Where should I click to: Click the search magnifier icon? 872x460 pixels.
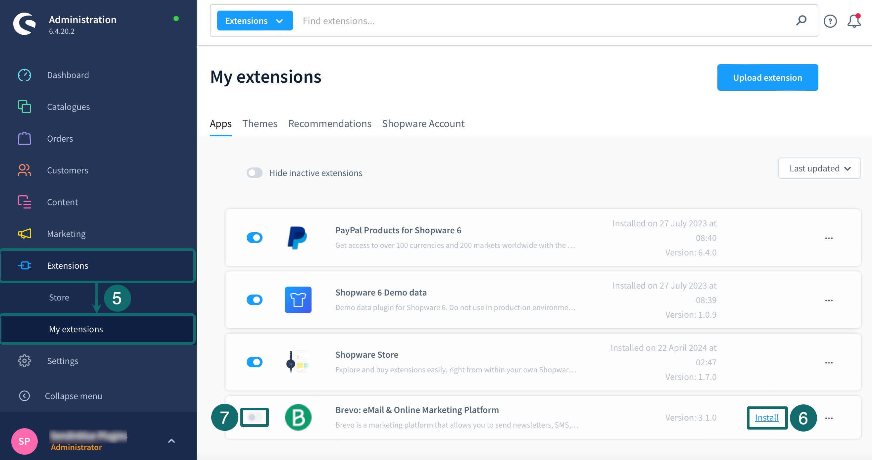pos(801,21)
